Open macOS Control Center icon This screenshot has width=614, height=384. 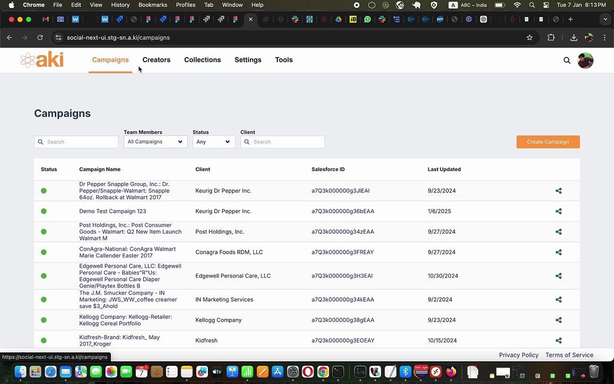coord(546,5)
